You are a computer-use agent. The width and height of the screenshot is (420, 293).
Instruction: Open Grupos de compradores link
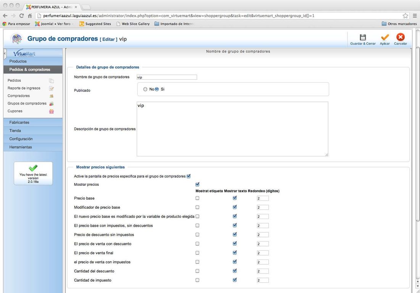27,103
